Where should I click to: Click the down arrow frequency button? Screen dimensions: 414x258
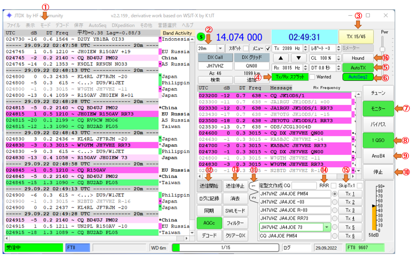point(299,58)
